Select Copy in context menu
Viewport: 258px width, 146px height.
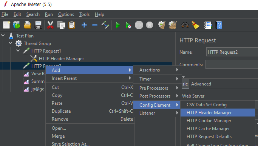click(90, 95)
